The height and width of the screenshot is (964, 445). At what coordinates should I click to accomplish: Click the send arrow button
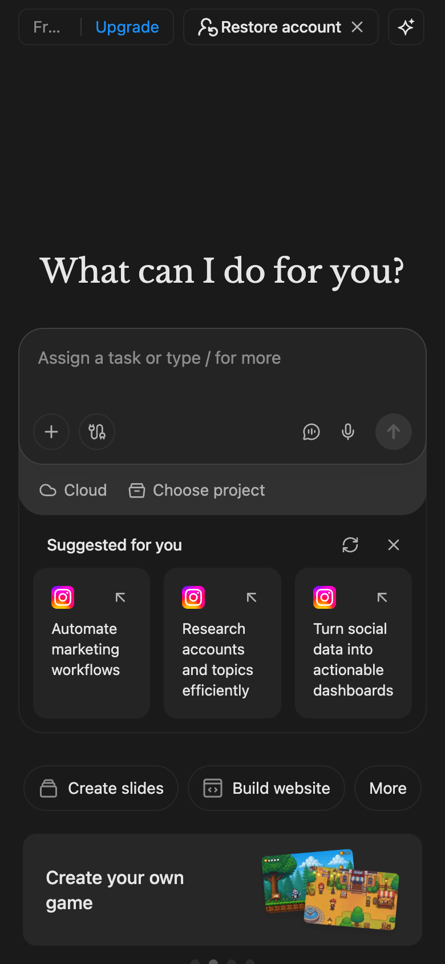tap(394, 432)
